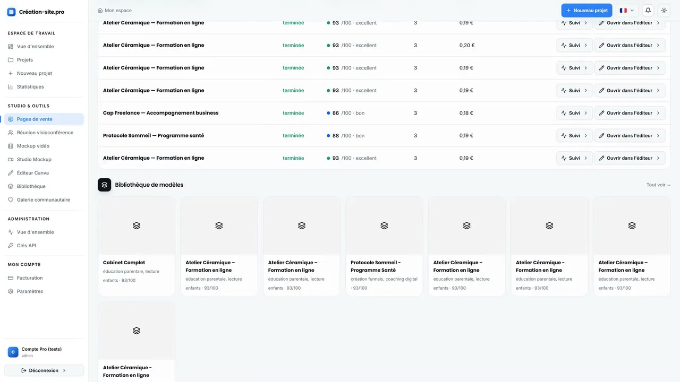Open Facturation in Mon compte
The height and width of the screenshot is (382, 680).
(x=44, y=278)
